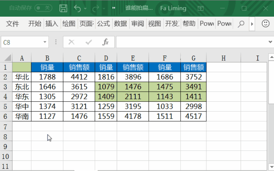Click the Undo arrow icon
Image resolution: width=274 pixels, height=171 pixels.
[x=77, y=8]
